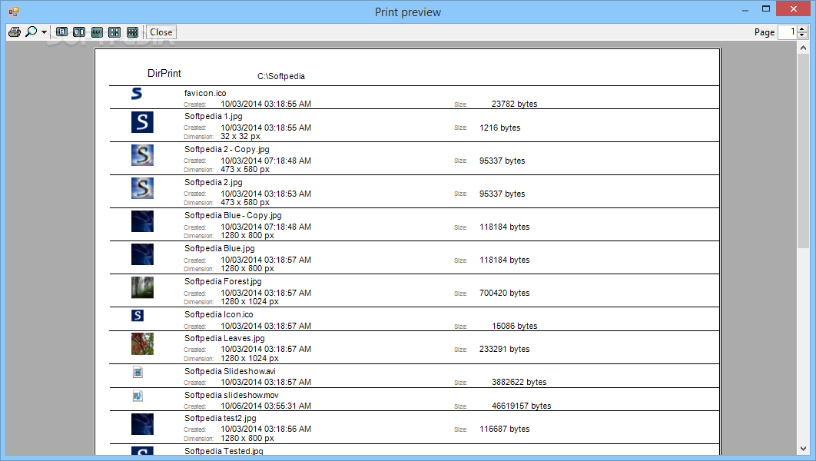Select four pages view layout

114,32
